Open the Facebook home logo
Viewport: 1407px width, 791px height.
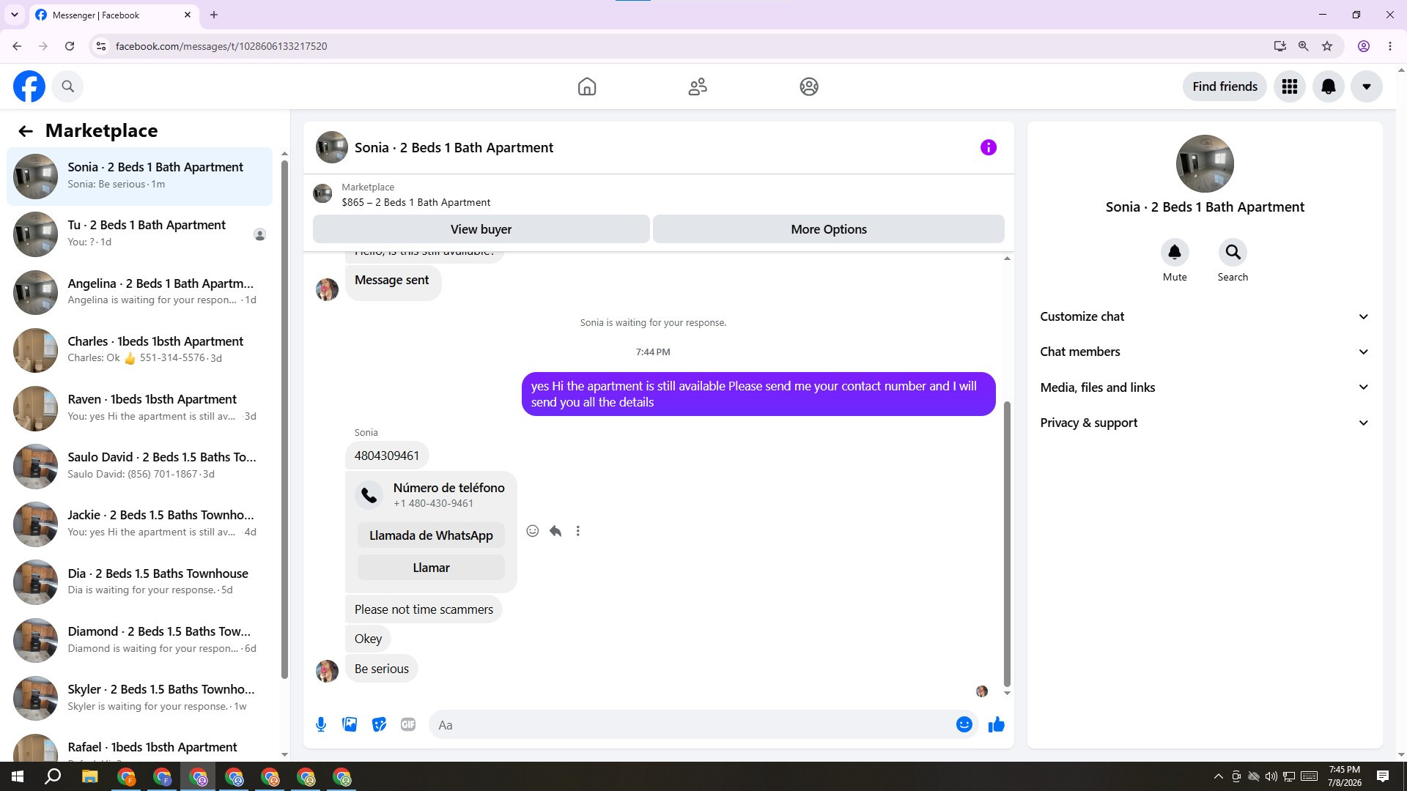point(29,86)
